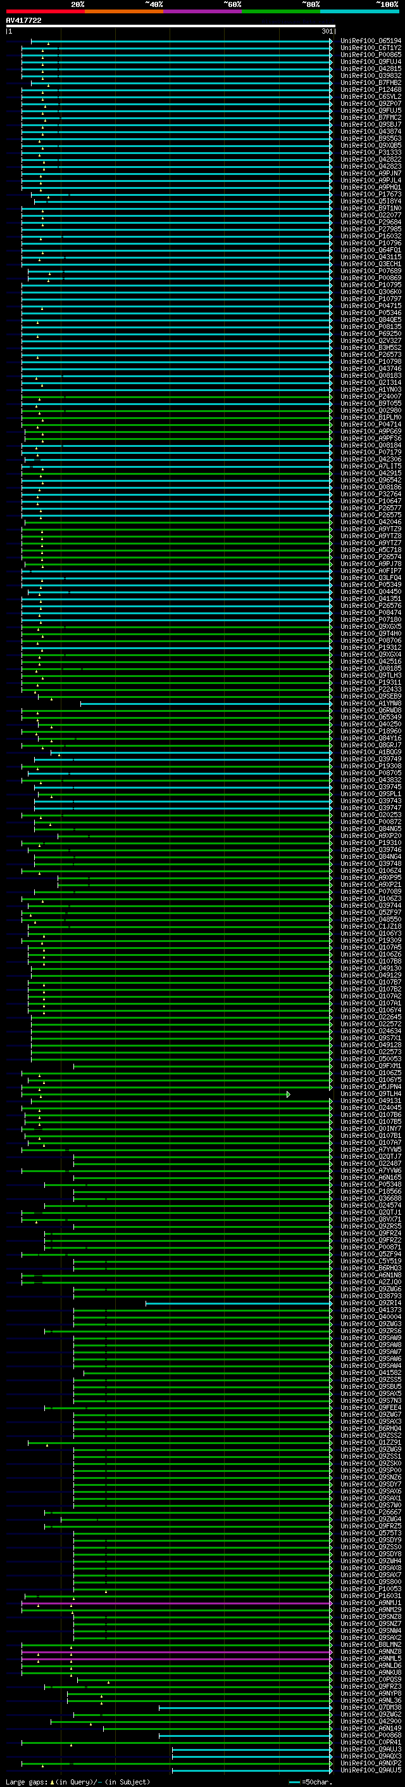Click the UniRef100_A9NML5 label

[371, 1659]
